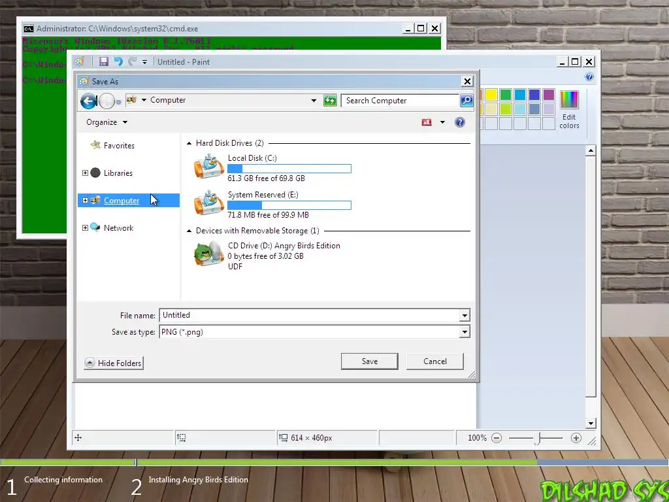Click the Change your view icon
Viewport: 669px width, 502px height.
click(x=427, y=122)
